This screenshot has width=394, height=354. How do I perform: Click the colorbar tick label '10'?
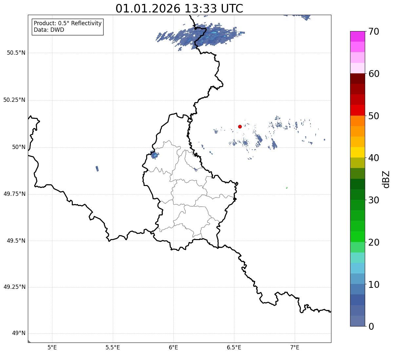pyautogui.click(x=374, y=285)
